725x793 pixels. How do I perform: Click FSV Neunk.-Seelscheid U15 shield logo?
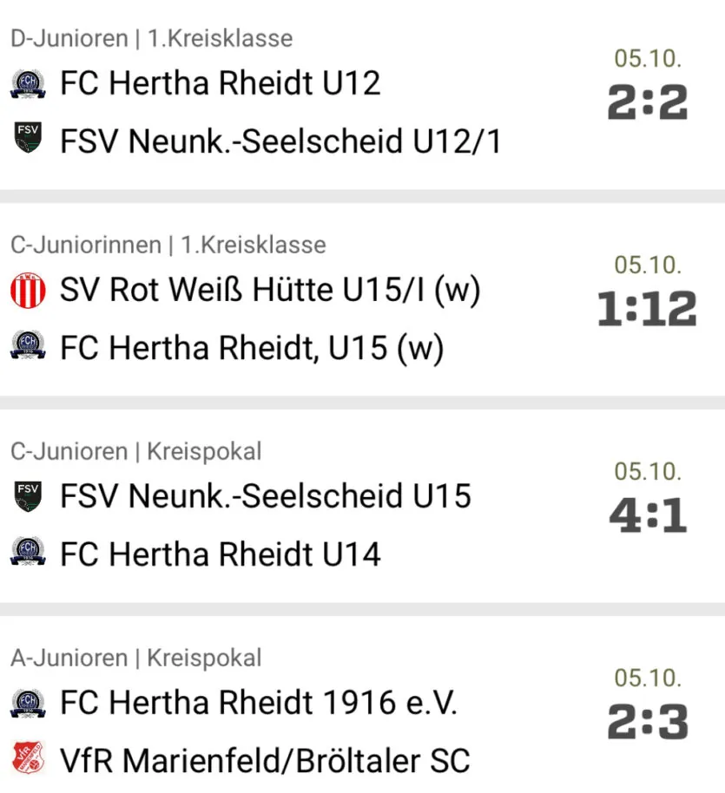coord(28,496)
